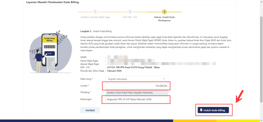This screenshot has height=122, width=263.
Task: Focus the Jumlah amount field
Action: click(x=137, y=86)
